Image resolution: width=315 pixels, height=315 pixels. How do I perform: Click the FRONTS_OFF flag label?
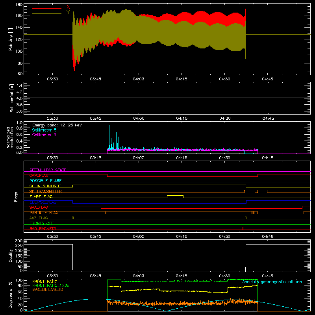[42, 223]
